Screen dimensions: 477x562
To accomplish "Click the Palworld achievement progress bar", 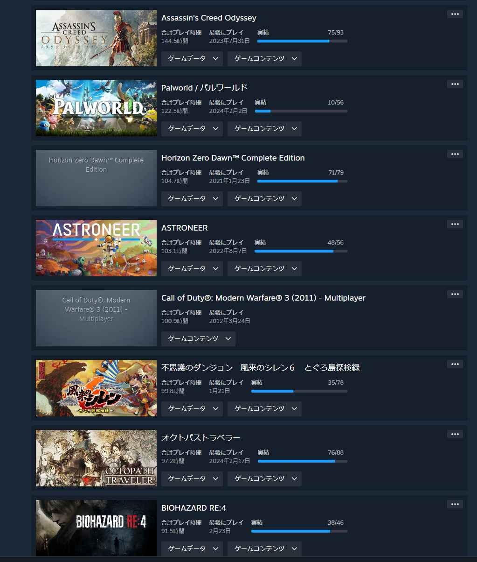I will click(301, 111).
